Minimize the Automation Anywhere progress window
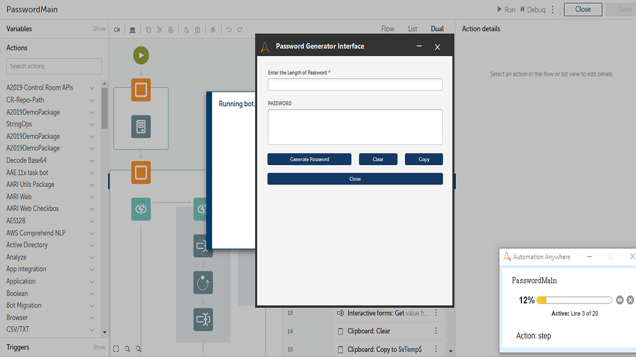Image resolution: width=636 pixels, height=357 pixels. (589, 256)
